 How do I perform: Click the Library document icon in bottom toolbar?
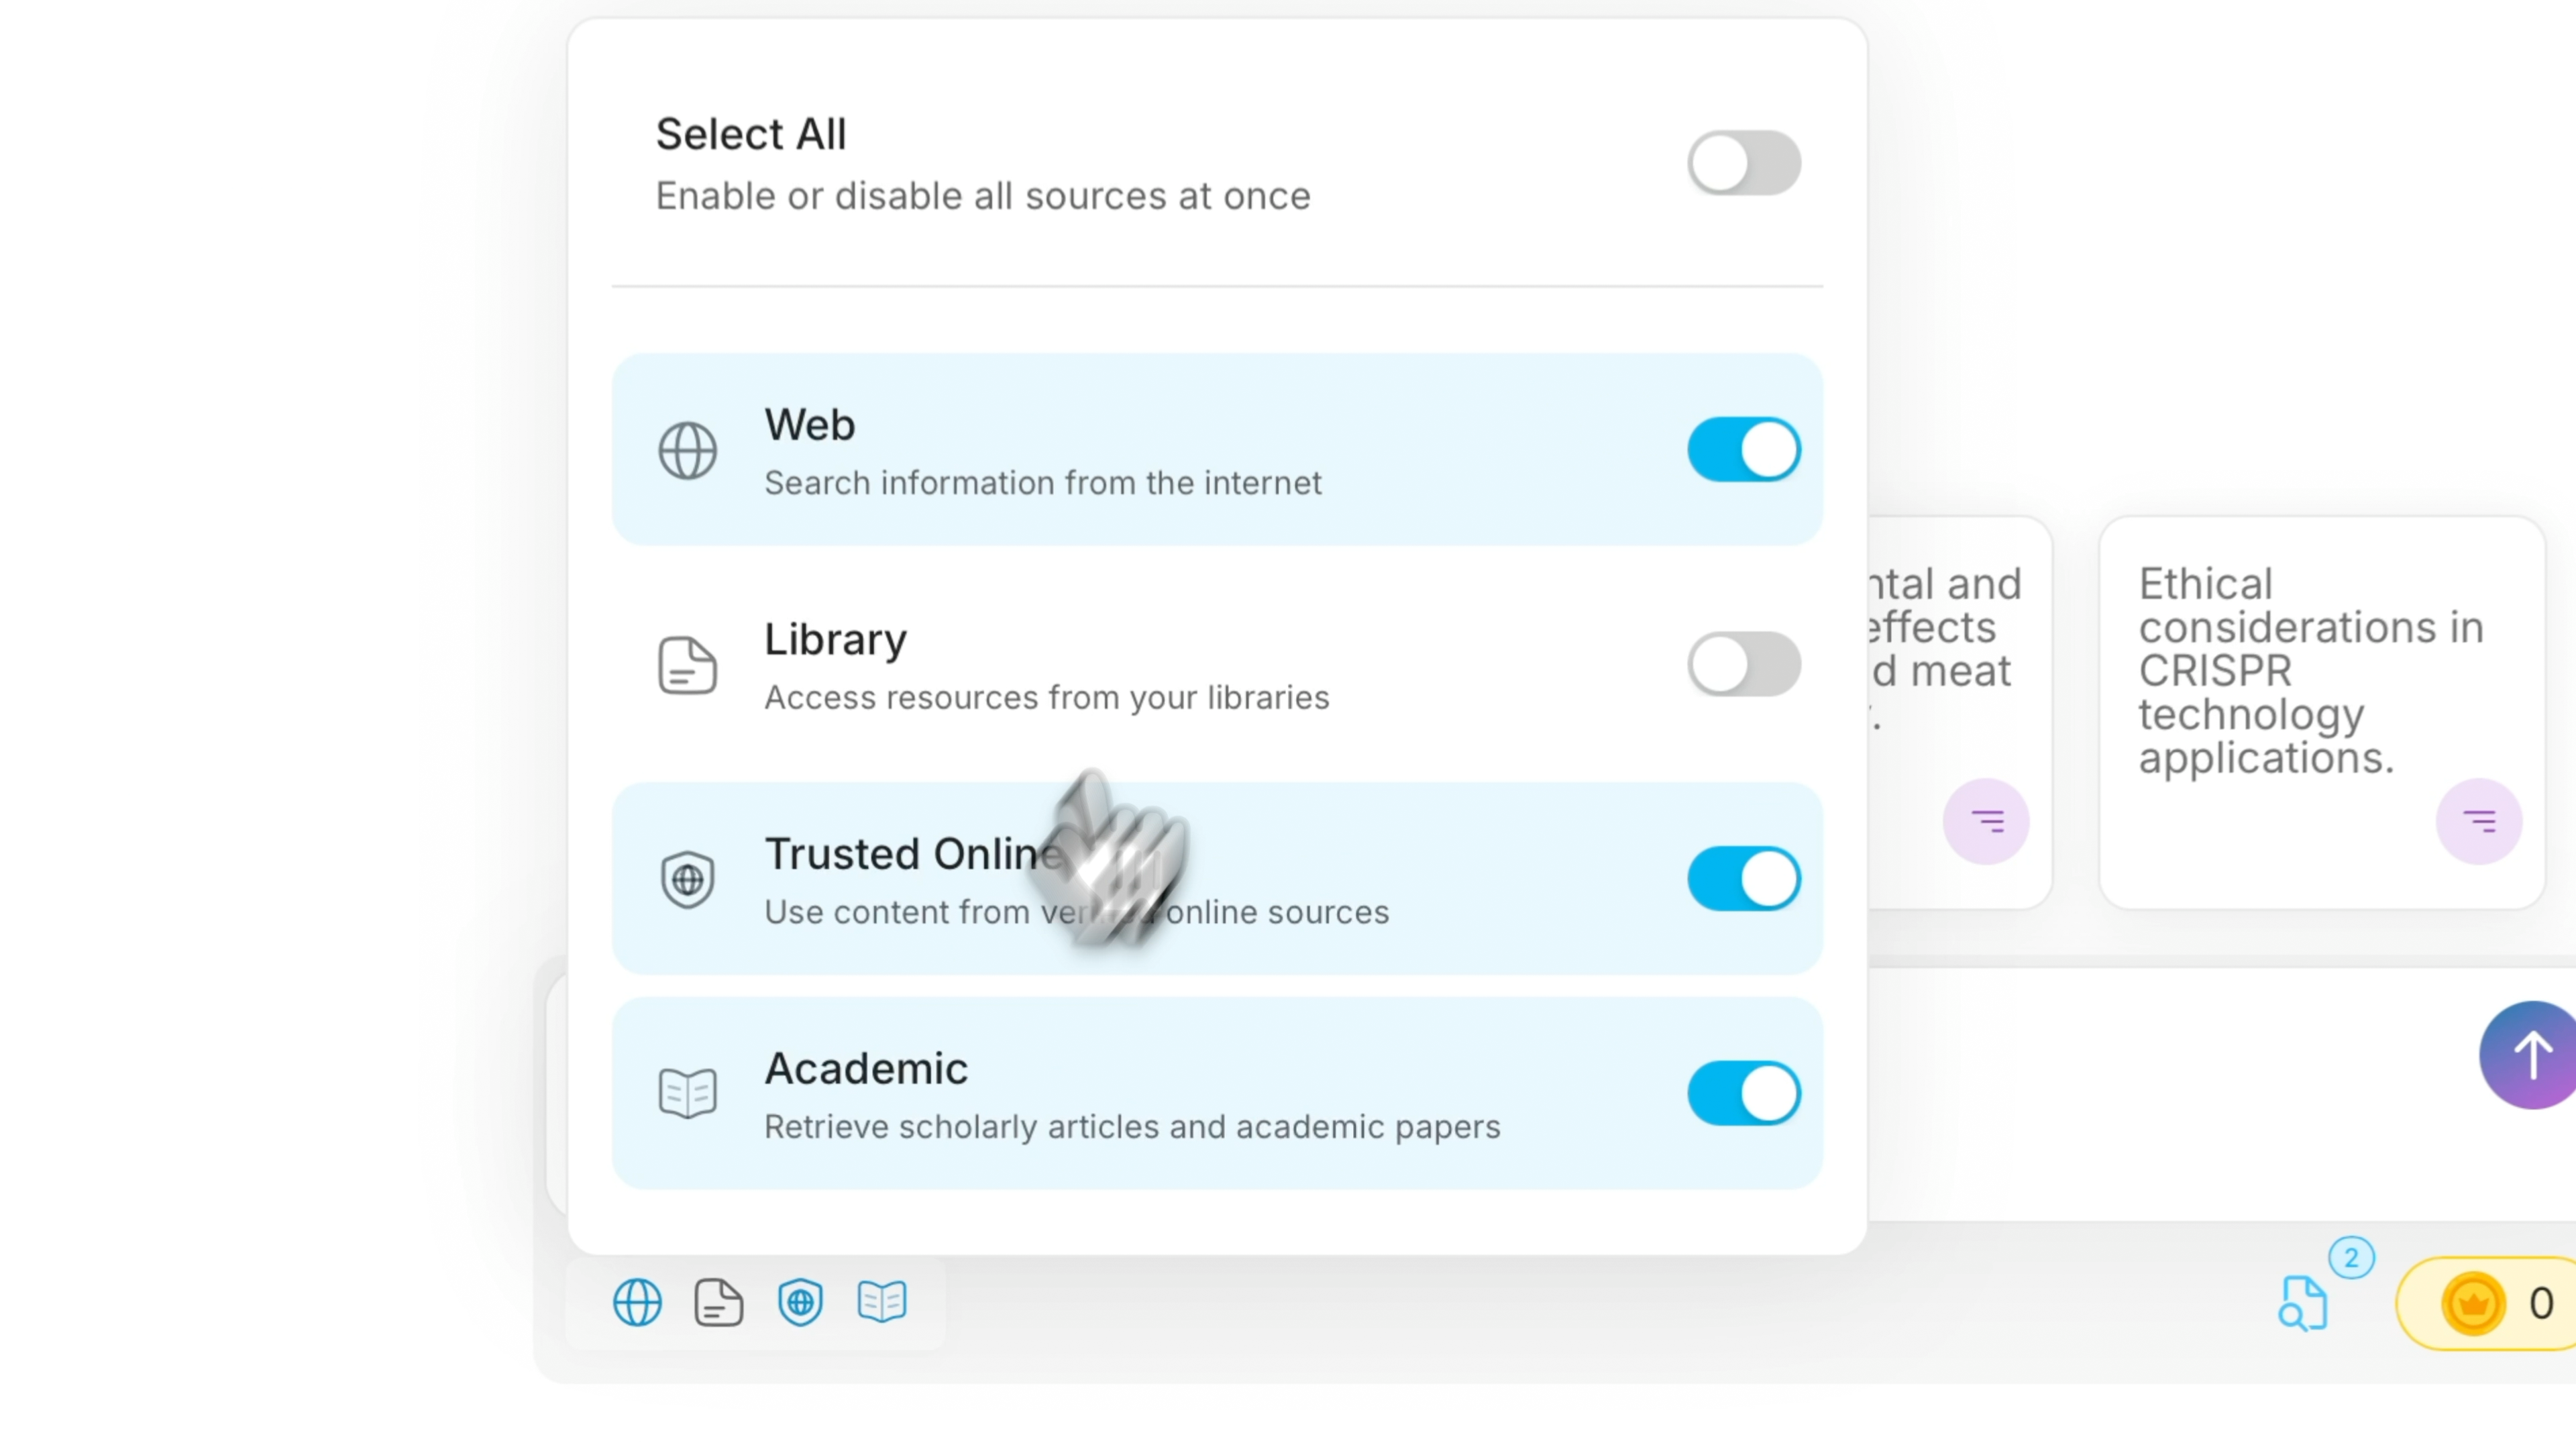[718, 1303]
